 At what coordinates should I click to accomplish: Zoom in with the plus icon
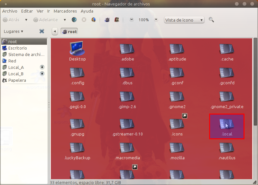coord(156,20)
